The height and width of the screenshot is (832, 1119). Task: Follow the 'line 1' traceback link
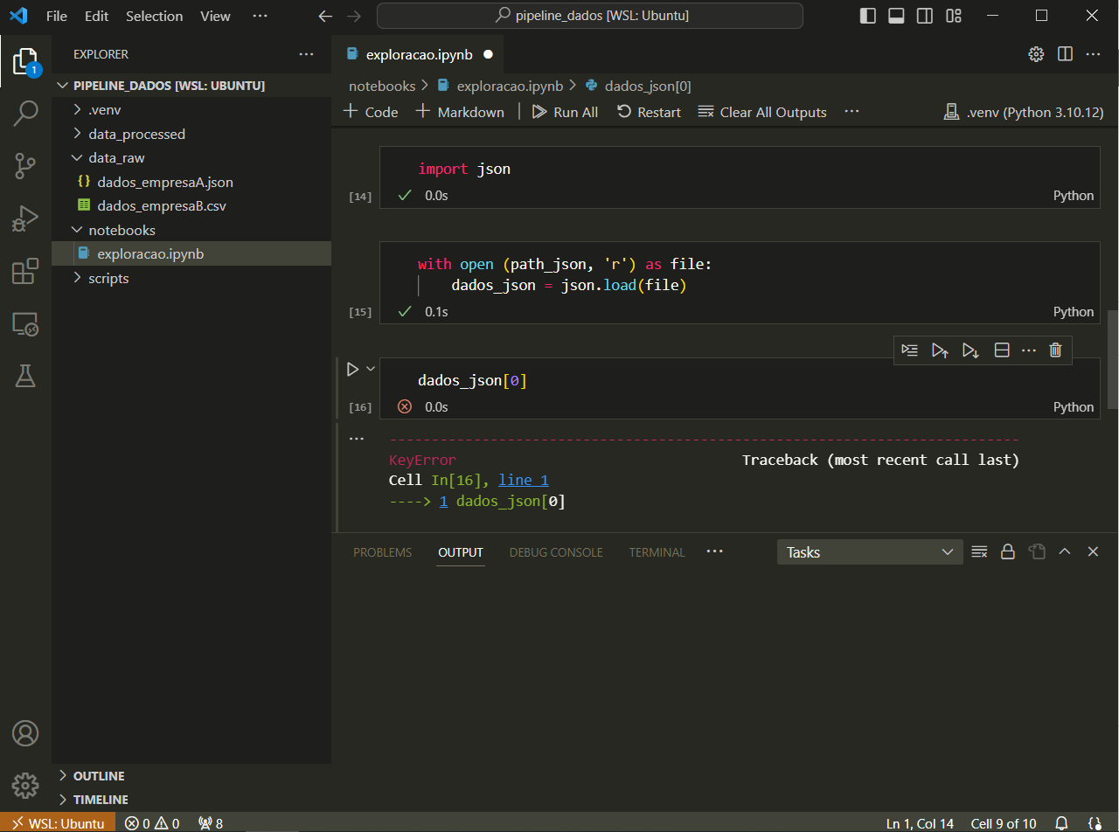524,480
